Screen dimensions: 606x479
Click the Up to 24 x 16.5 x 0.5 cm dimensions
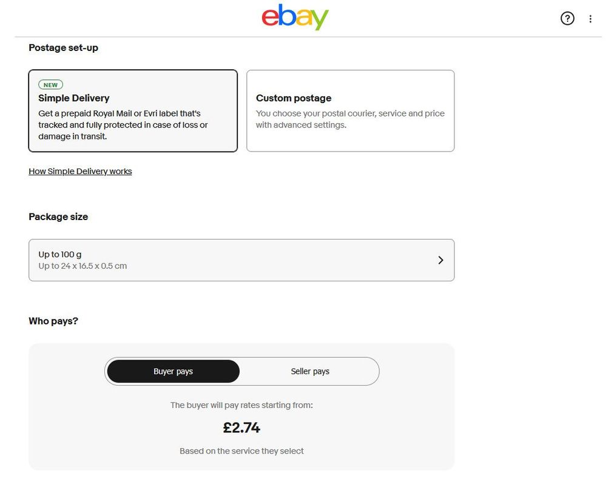click(82, 266)
